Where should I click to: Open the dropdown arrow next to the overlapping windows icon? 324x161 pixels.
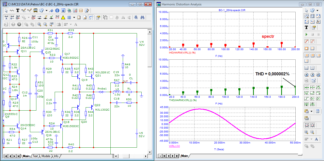tap(46, 11)
